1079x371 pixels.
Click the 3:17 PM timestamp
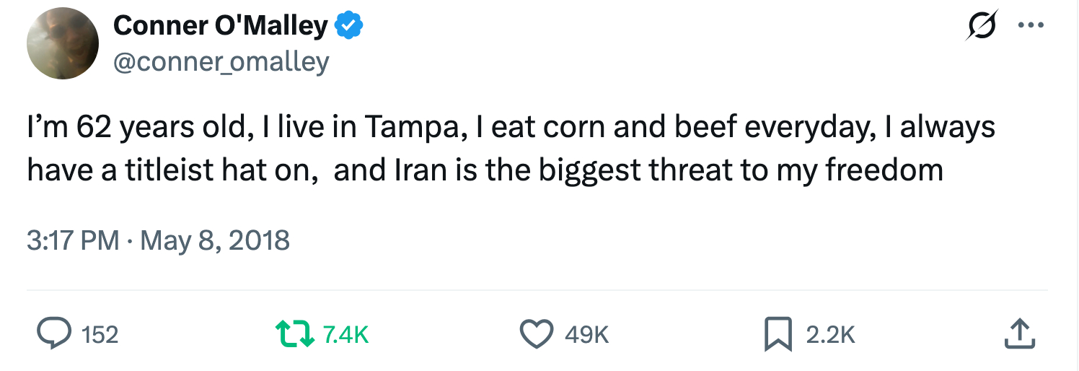click(73, 240)
